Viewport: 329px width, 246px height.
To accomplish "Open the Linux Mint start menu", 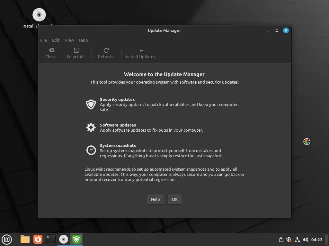I will [7, 240].
